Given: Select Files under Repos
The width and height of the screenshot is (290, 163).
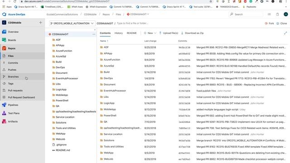Looking at the screenshot, I should [x=11, y=56].
